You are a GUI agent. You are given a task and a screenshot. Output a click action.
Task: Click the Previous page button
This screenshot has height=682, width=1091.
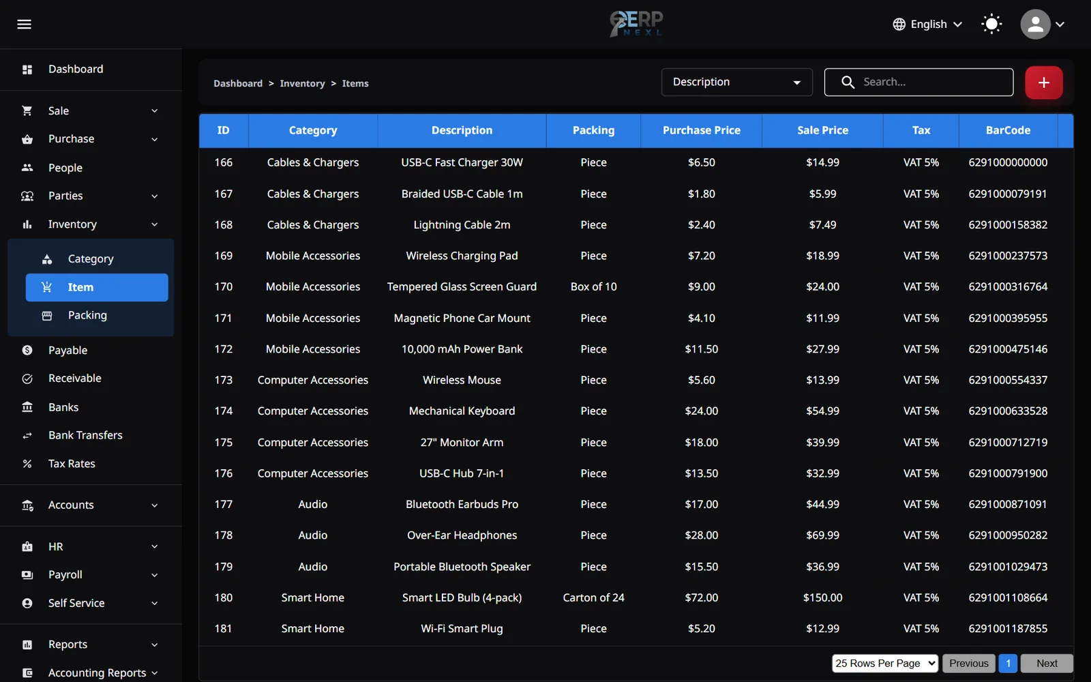[968, 663]
